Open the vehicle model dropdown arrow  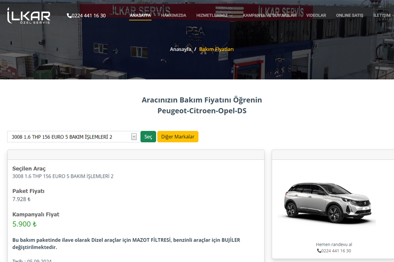click(x=134, y=137)
